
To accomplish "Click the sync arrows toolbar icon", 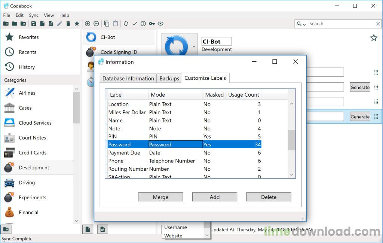I will pyautogui.click(x=126, y=24).
